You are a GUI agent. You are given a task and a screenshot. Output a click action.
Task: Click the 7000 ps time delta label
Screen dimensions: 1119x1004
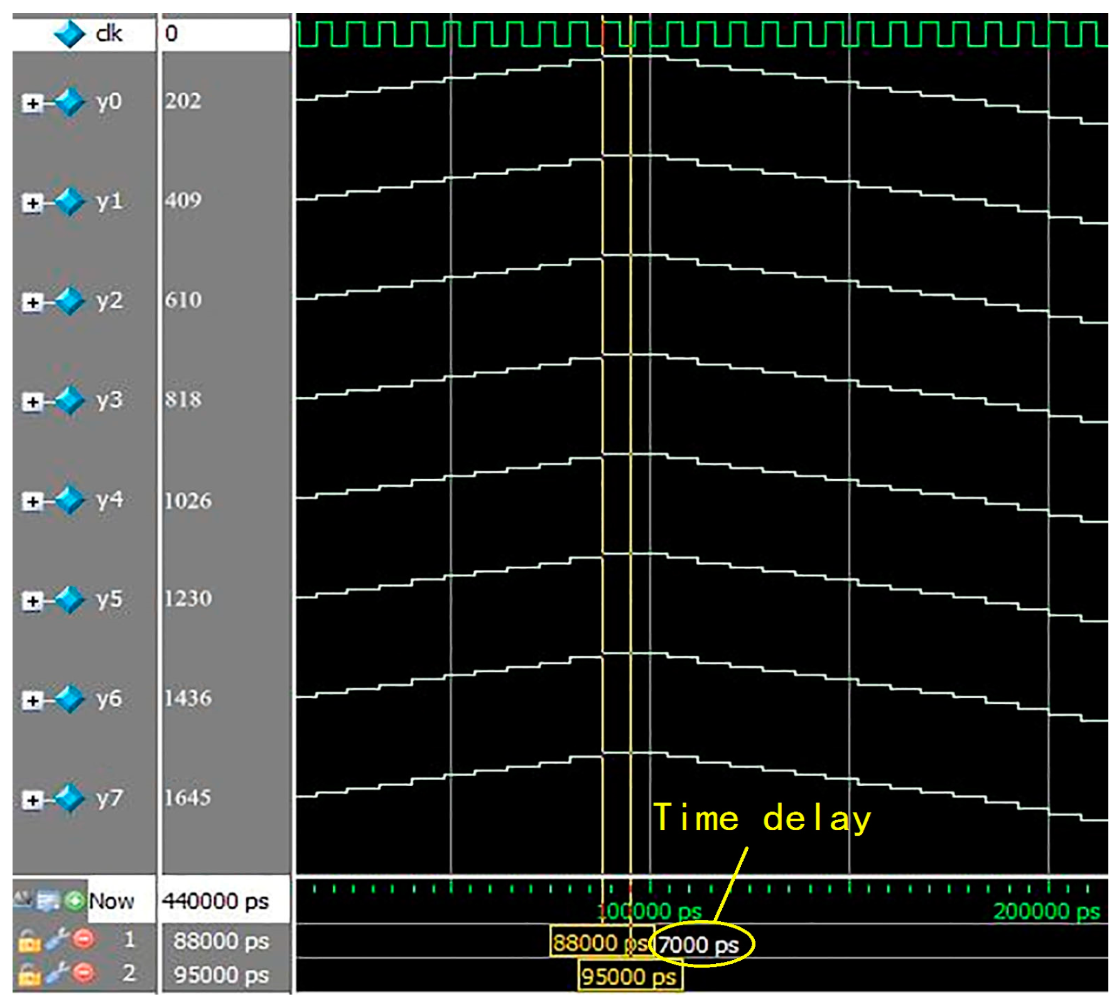tap(699, 945)
